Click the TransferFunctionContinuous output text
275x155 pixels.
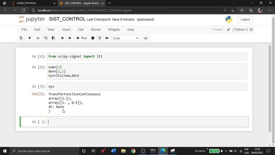[74, 94]
